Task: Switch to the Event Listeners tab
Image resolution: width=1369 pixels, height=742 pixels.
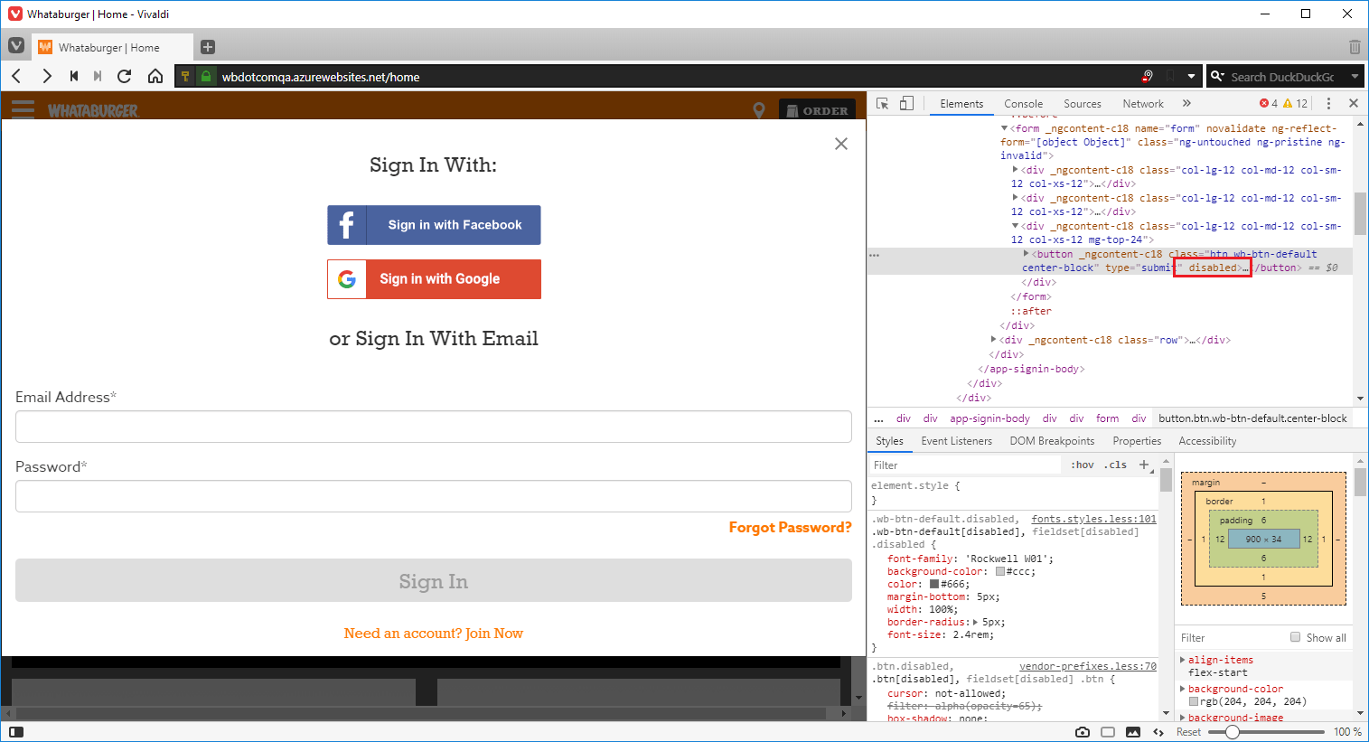Action: [x=956, y=441]
